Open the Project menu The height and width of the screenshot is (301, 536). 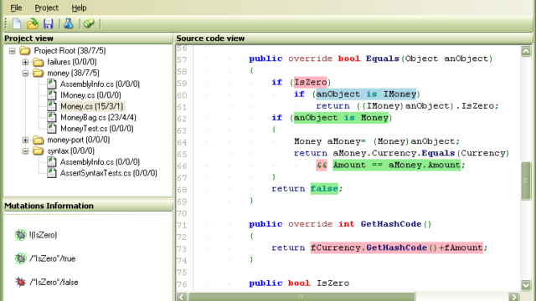[x=47, y=8]
